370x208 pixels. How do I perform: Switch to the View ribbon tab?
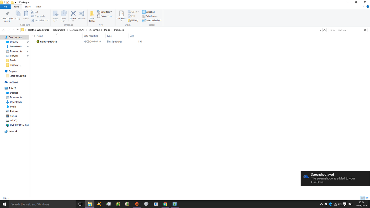pos(38,7)
